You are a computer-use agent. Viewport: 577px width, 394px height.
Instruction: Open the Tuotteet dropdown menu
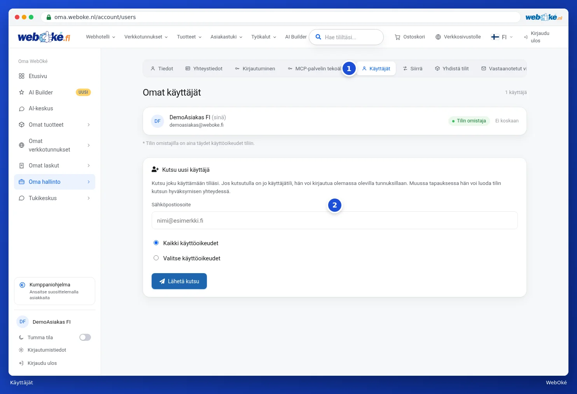tap(189, 37)
